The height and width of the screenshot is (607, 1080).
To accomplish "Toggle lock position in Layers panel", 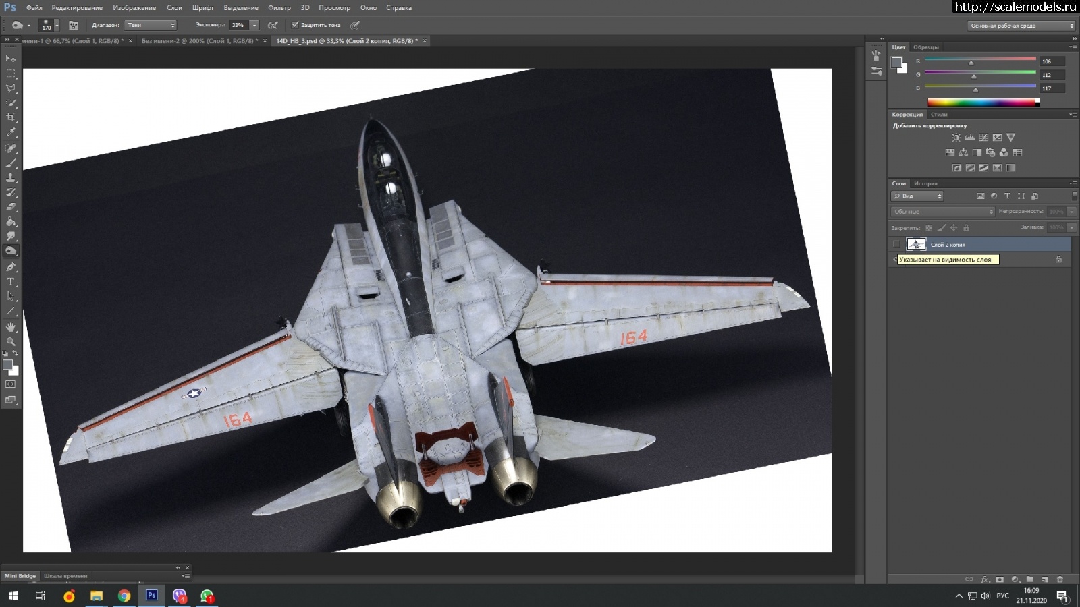I will pyautogui.click(x=954, y=228).
